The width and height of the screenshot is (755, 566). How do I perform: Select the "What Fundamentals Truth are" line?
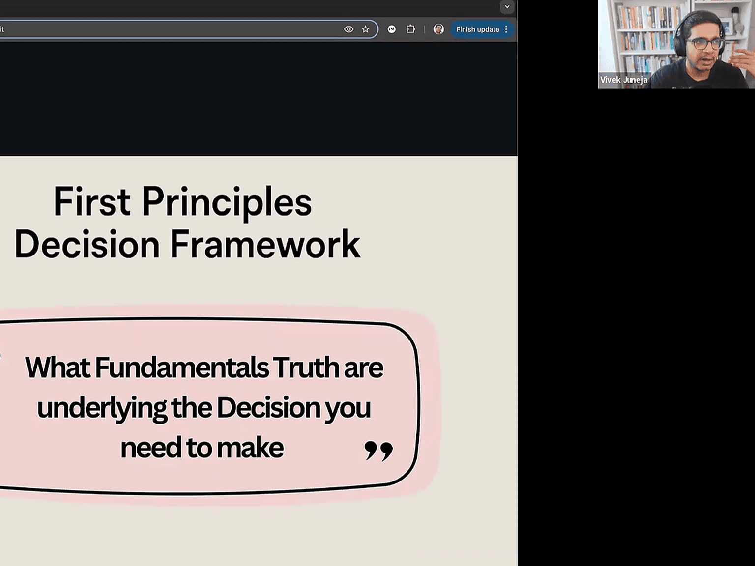pos(204,368)
